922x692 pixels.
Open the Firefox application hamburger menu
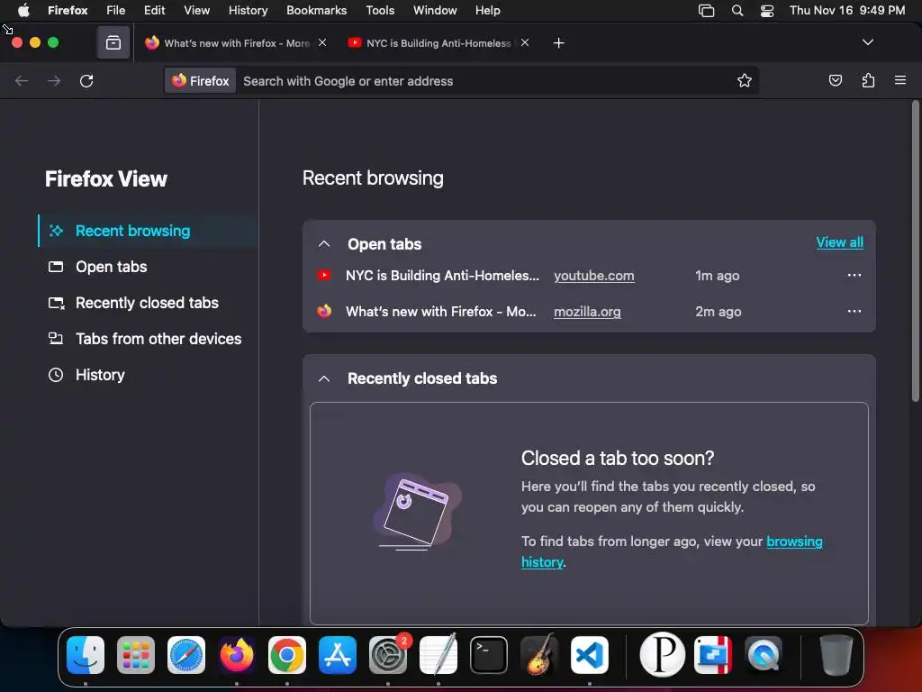(x=900, y=80)
